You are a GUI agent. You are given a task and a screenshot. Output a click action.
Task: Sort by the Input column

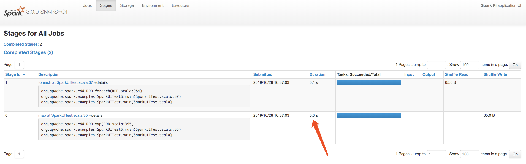(x=409, y=74)
